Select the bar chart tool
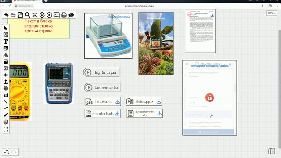The image size is (281, 158). point(6,95)
